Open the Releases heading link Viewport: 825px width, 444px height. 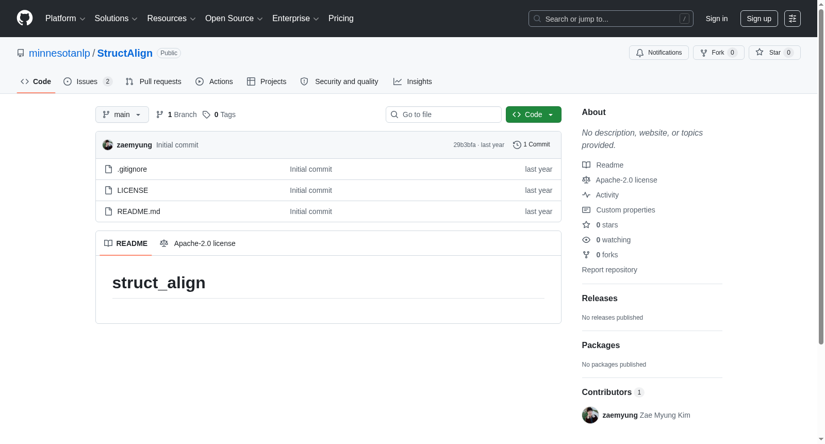600,299
